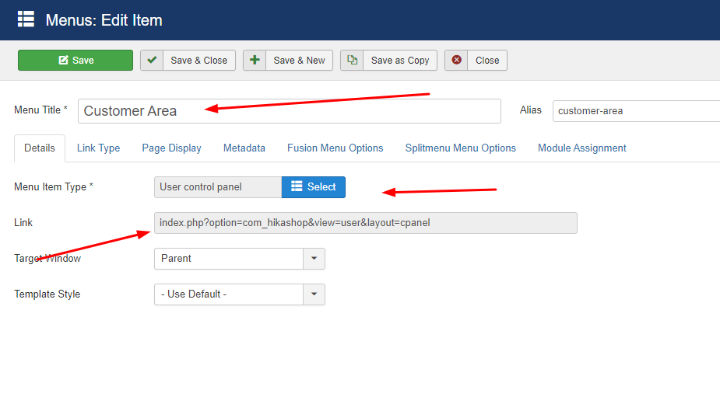This screenshot has height=397, width=720.
Task: Click the copy icon of Save as Copy
Action: point(352,60)
